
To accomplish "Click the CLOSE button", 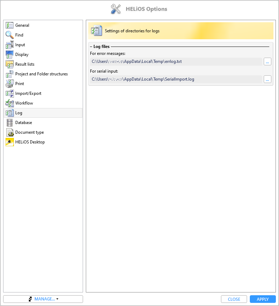I will pyautogui.click(x=234, y=299).
